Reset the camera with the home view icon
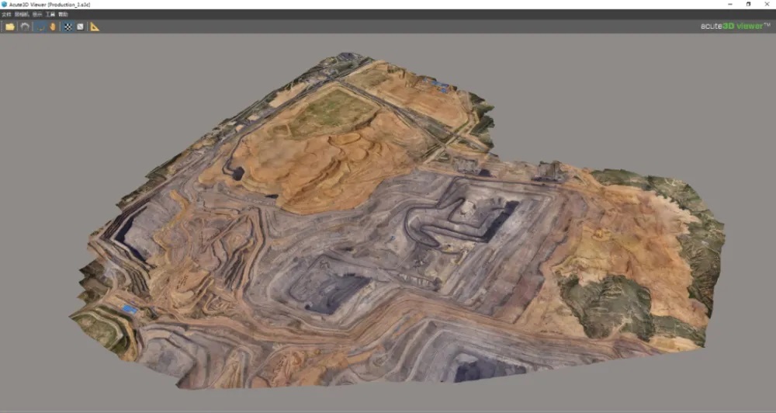Viewport: 776px width, 413px height. (25, 26)
